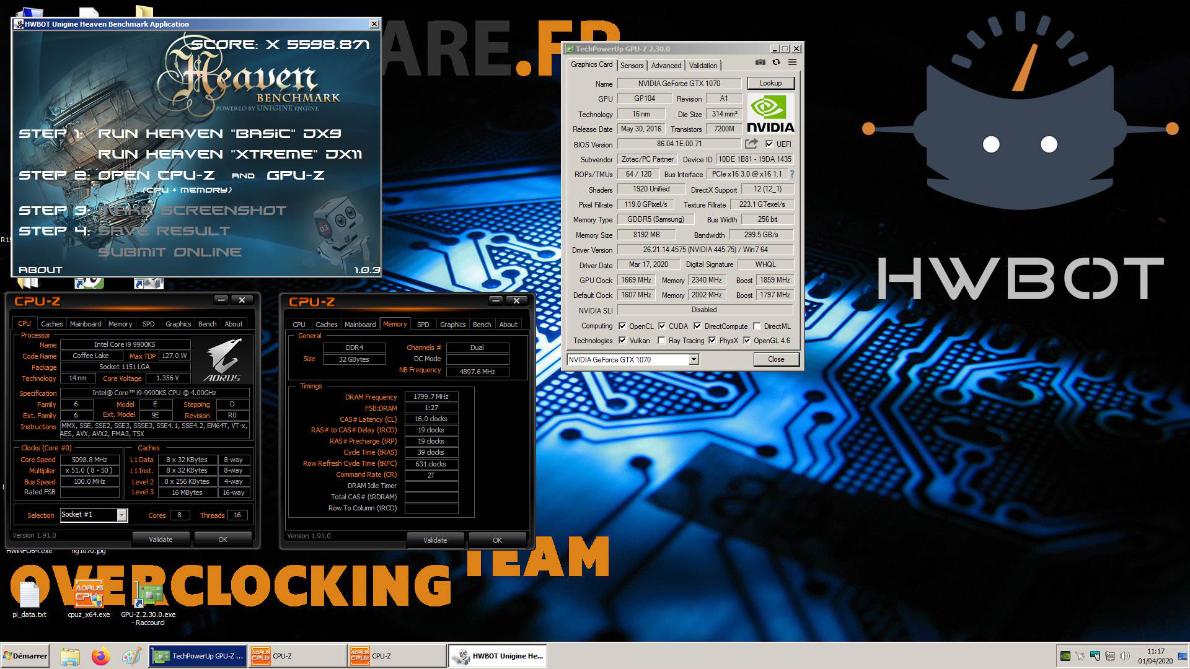Open SPD tab in right CPU-Z window
Screen dimensions: 1190x669
[423, 325]
